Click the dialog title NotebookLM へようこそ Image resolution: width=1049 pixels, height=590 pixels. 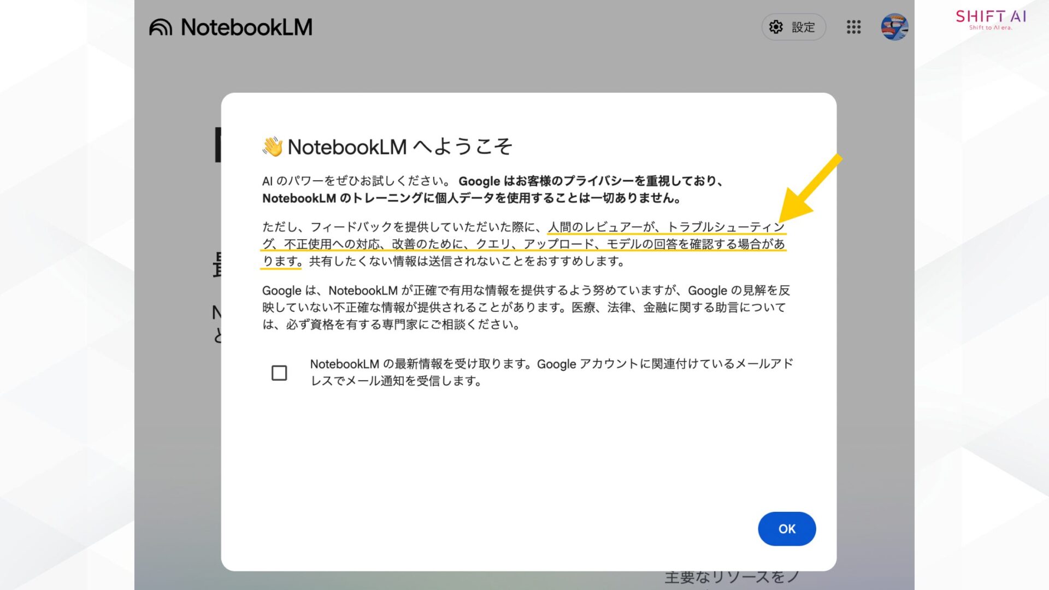coord(388,146)
